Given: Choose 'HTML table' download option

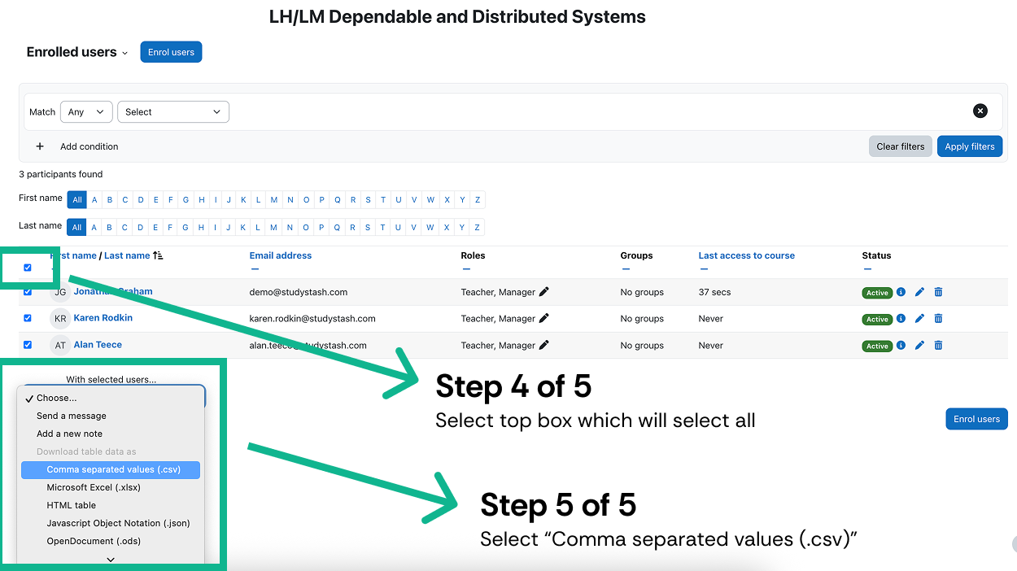Looking at the screenshot, I should 111,505.
